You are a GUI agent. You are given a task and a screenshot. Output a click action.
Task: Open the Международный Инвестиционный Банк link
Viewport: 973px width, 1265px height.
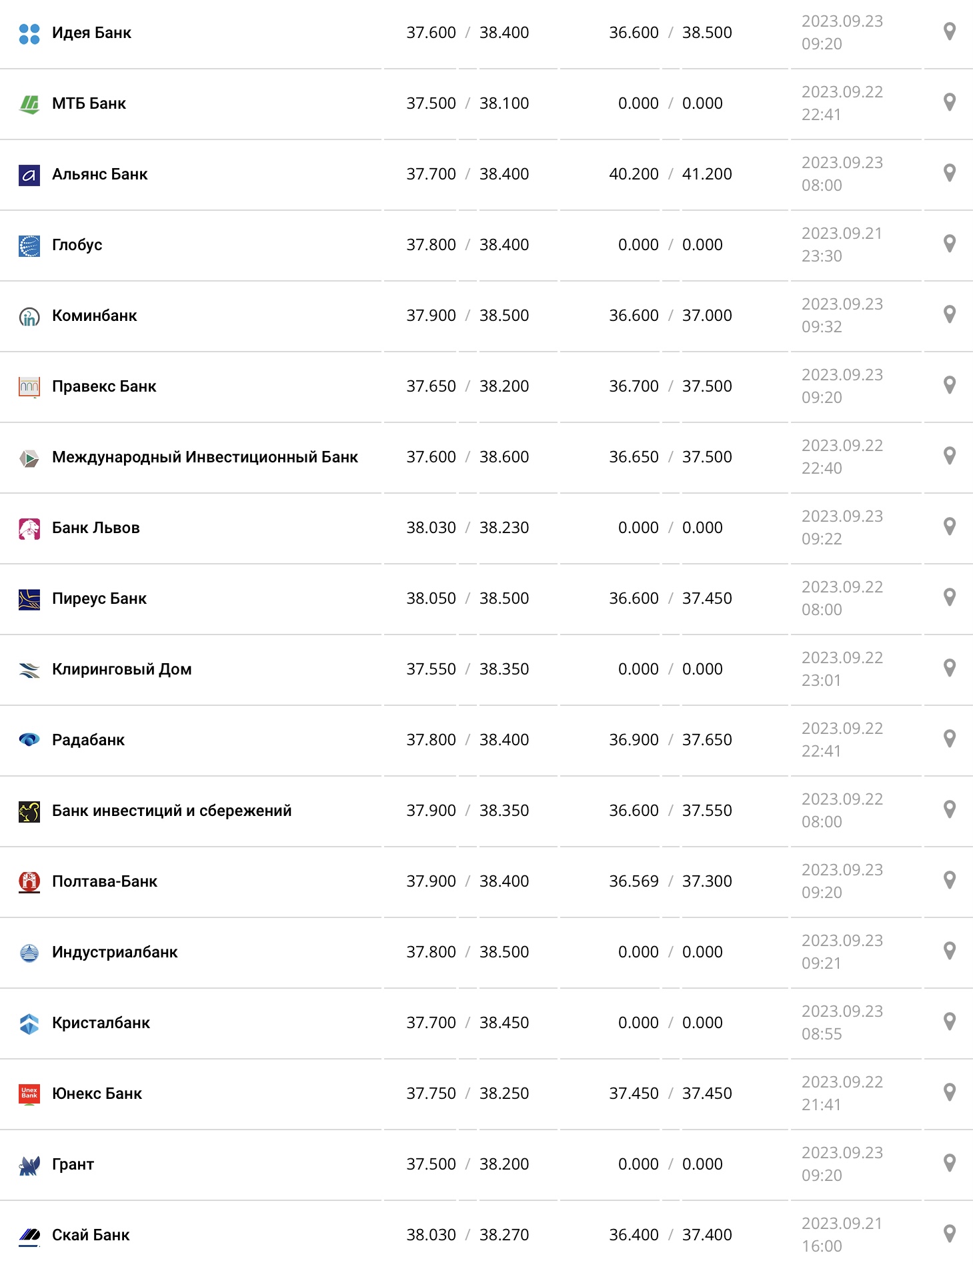(x=205, y=457)
